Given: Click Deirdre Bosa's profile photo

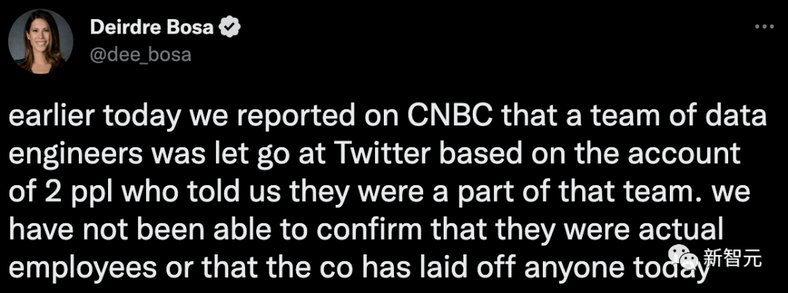Looking at the screenshot, I should pos(40,42).
